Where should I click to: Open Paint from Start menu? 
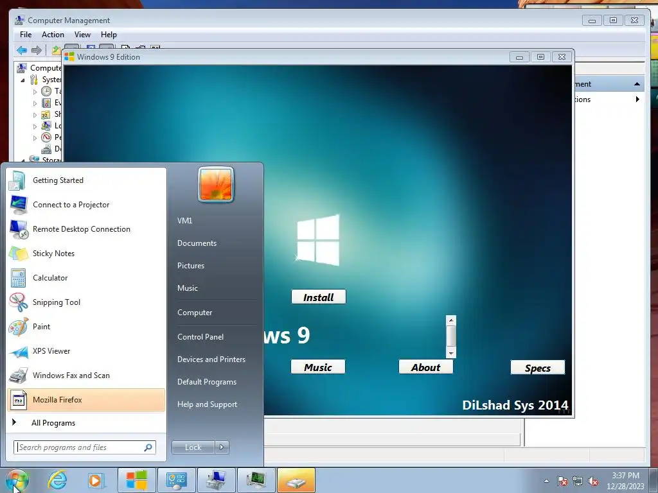coord(86,327)
